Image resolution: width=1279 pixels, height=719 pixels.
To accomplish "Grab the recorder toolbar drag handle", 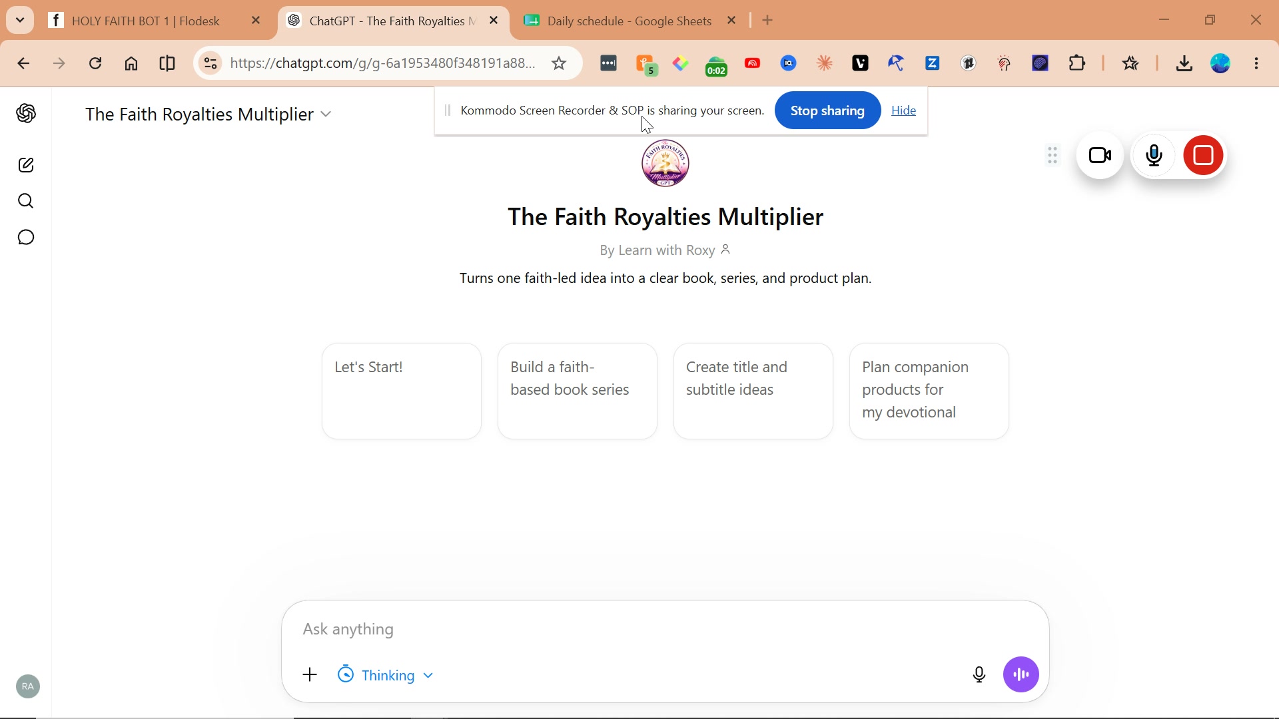I will (1053, 156).
